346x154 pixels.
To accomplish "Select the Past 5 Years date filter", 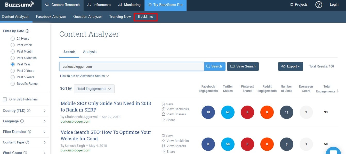I will coord(13,77).
